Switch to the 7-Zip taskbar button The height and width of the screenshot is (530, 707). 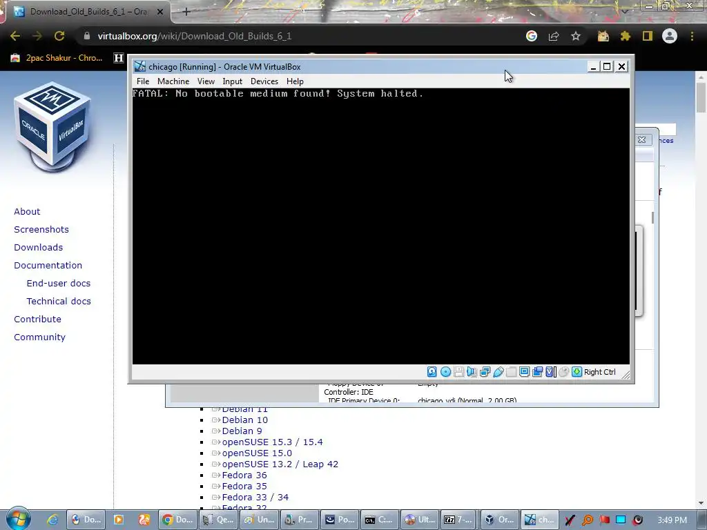point(458,520)
